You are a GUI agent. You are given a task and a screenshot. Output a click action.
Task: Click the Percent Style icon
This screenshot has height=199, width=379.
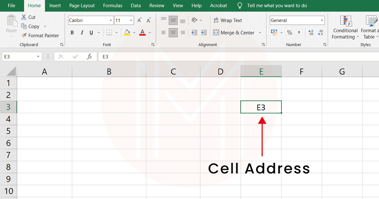coord(290,33)
